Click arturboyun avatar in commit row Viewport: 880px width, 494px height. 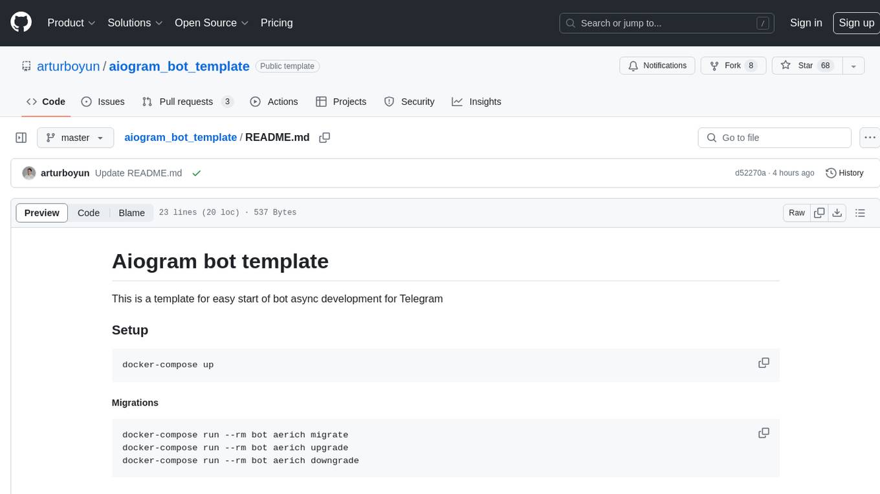29,173
